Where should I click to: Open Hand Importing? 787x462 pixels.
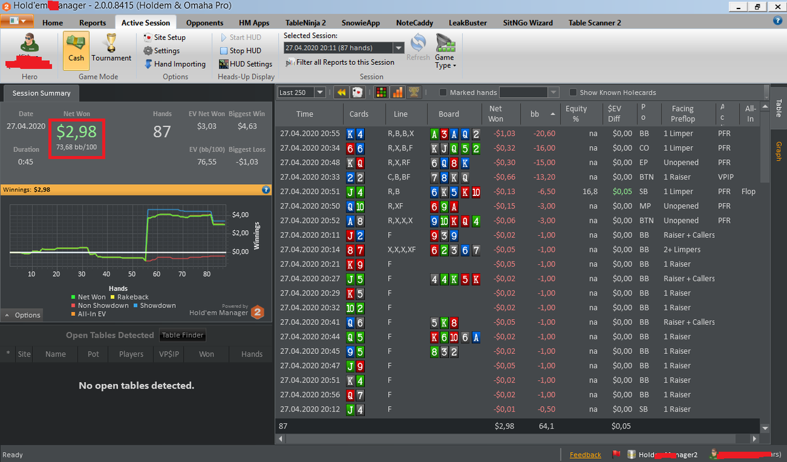pyautogui.click(x=174, y=64)
